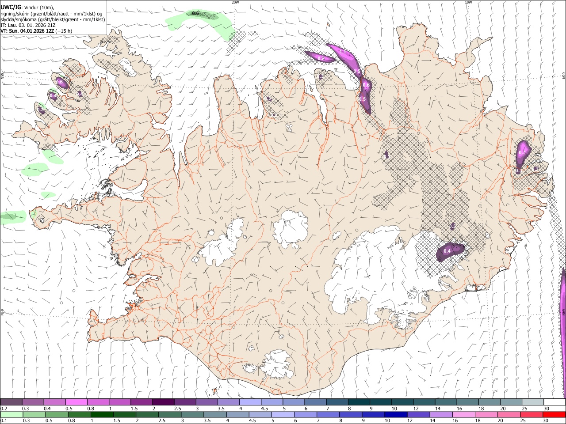The height and width of the screenshot is (424, 566).
Task: Click the "0.6" value on the green rain patch
Action: (x=195, y=13)
